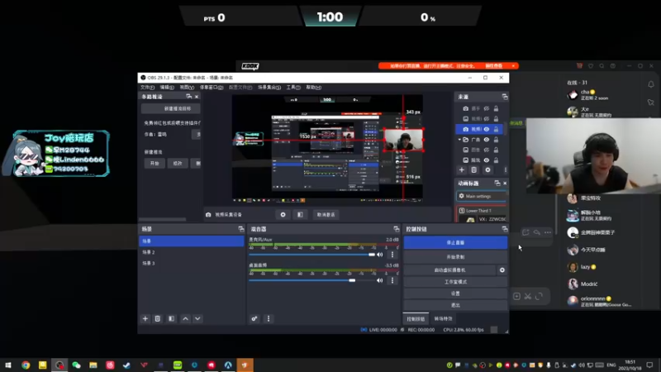Screen dimensions: 661x372
Task: Mute the Mic/Aux channel speaker icon
Action: 380,255
